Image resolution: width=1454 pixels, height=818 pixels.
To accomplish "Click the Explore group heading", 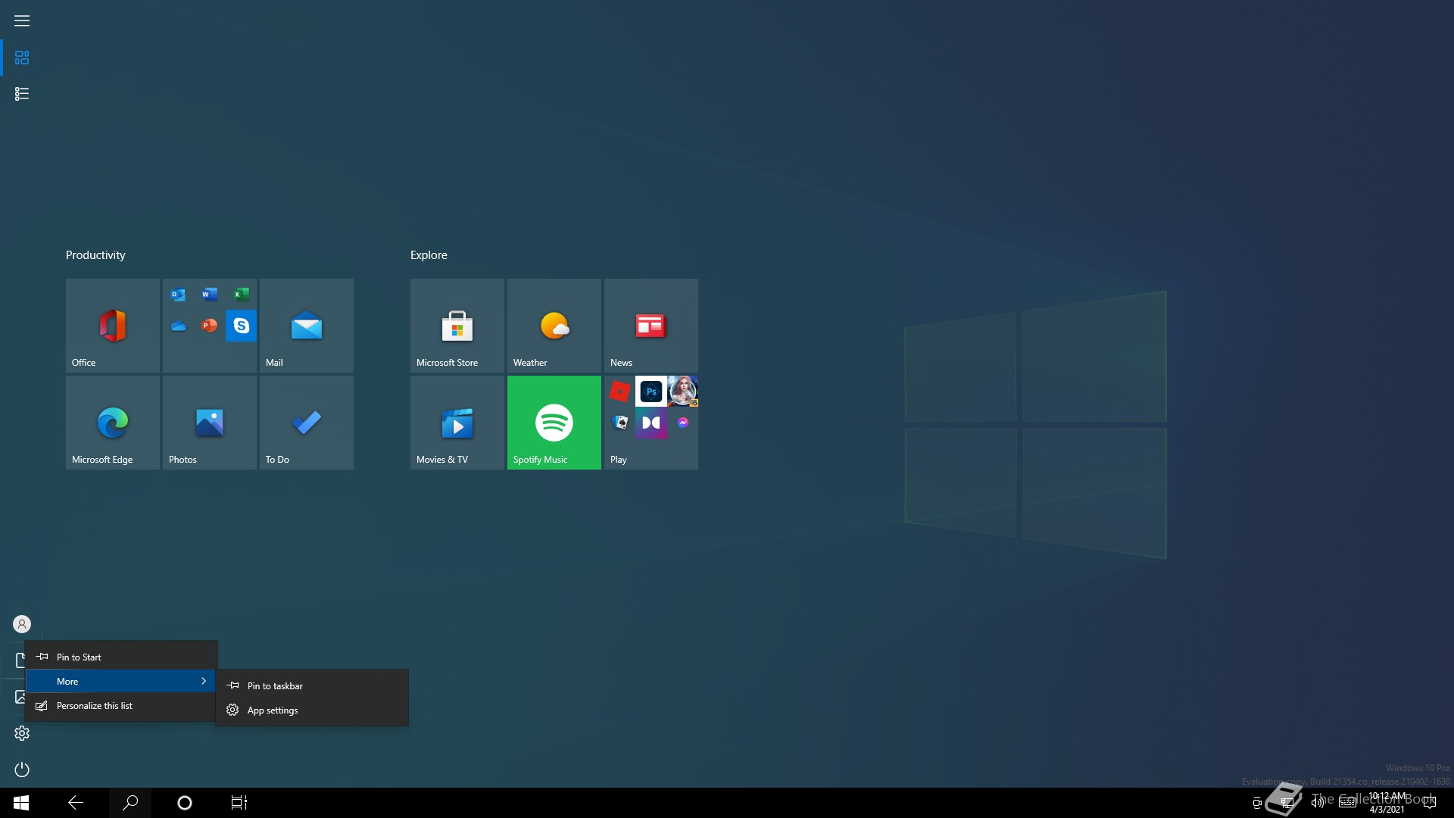I will point(429,255).
